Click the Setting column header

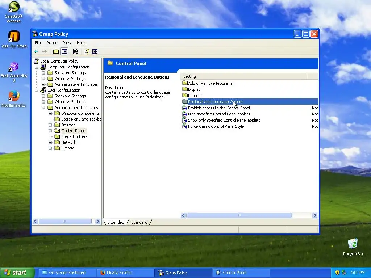(x=244, y=76)
